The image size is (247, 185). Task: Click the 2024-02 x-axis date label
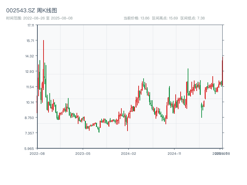128,153
